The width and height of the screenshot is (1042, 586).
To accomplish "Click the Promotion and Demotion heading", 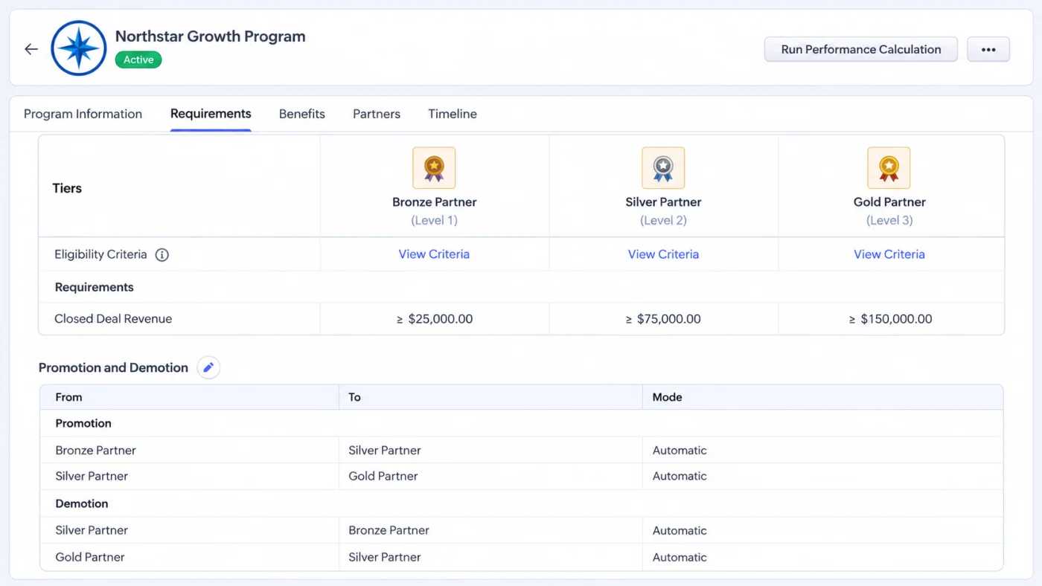I will pos(113,367).
